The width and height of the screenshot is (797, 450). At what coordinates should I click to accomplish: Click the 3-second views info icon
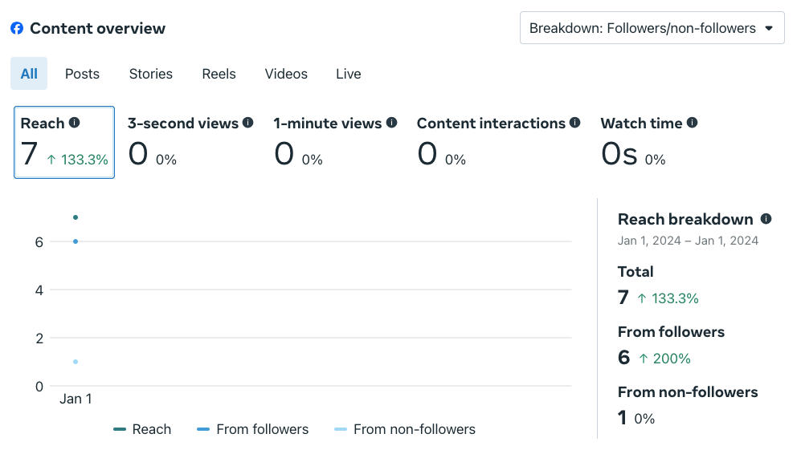(248, 123)
